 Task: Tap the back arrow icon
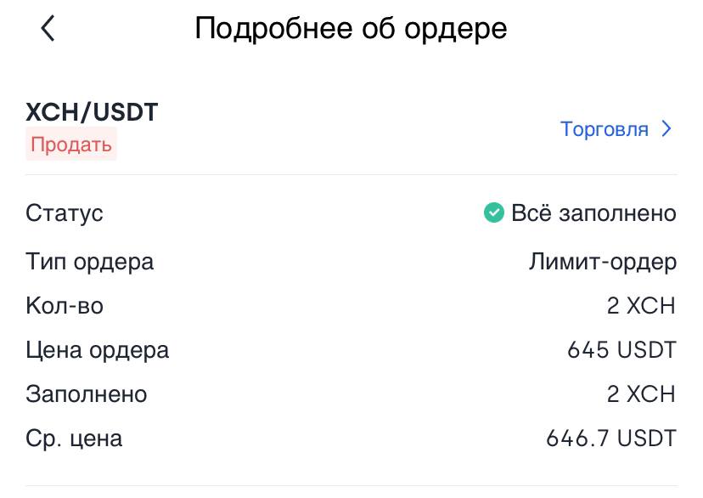pyautogui.click(x=48, y=28)
